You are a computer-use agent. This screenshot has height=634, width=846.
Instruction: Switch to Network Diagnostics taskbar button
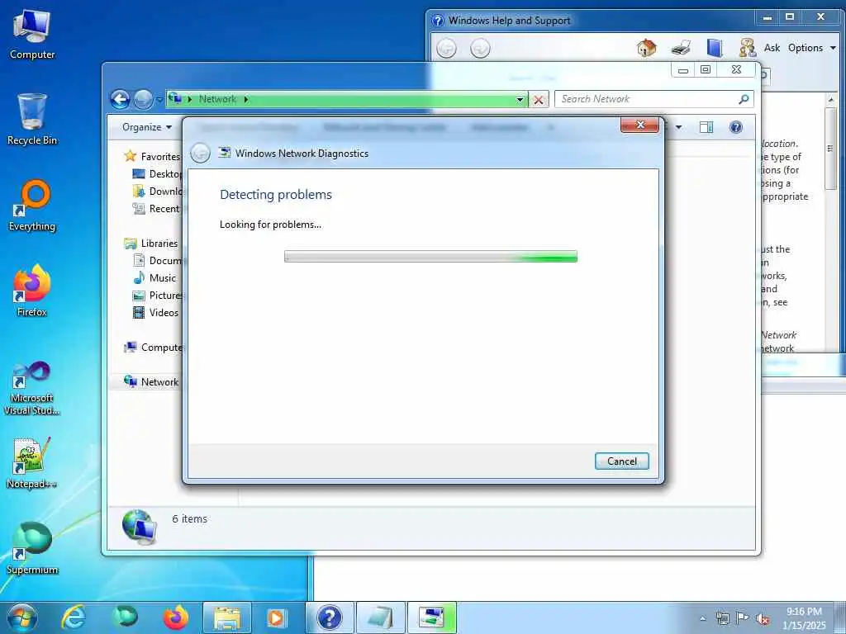click(x=432, y=617)
